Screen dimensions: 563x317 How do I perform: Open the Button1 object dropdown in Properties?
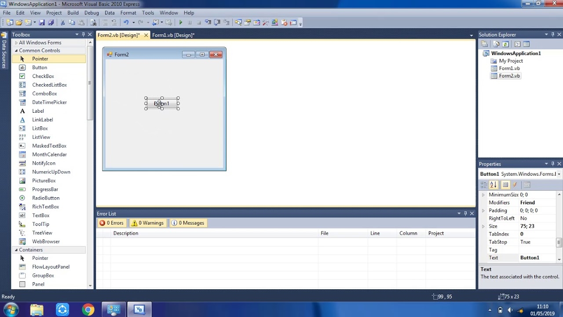(559, 174)
